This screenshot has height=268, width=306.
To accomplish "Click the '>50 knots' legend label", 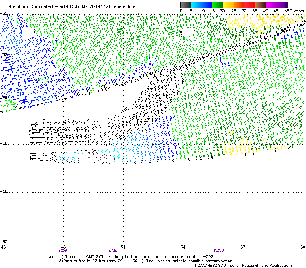I will tap(294, 11).
